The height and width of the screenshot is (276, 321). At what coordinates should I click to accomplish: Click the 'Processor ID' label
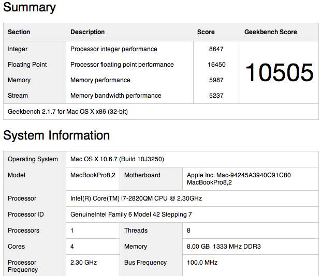click(x=25, y=214)
